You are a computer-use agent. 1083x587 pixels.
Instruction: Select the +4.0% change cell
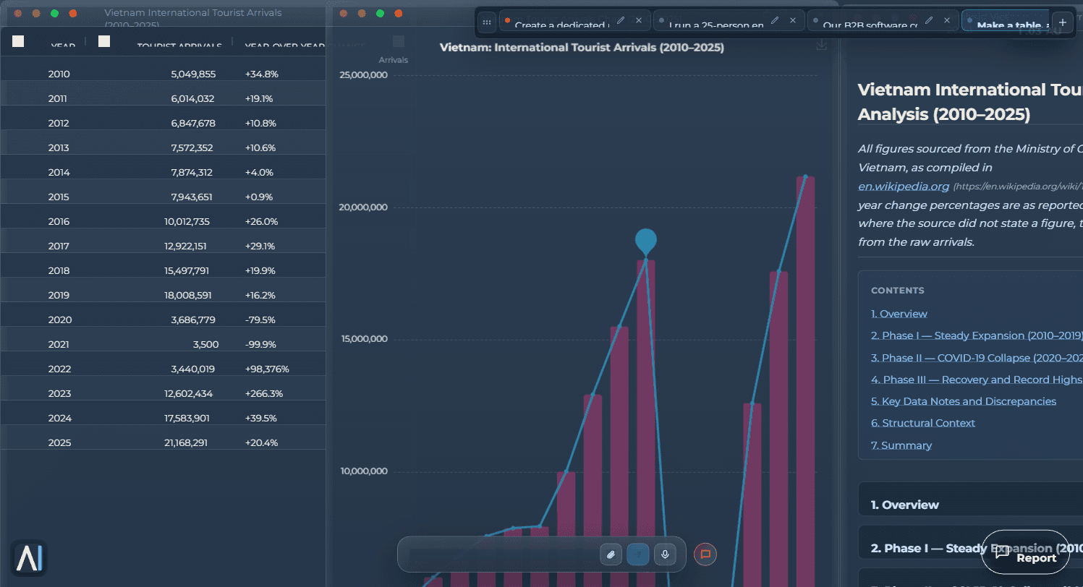click(x=259, y=172)
